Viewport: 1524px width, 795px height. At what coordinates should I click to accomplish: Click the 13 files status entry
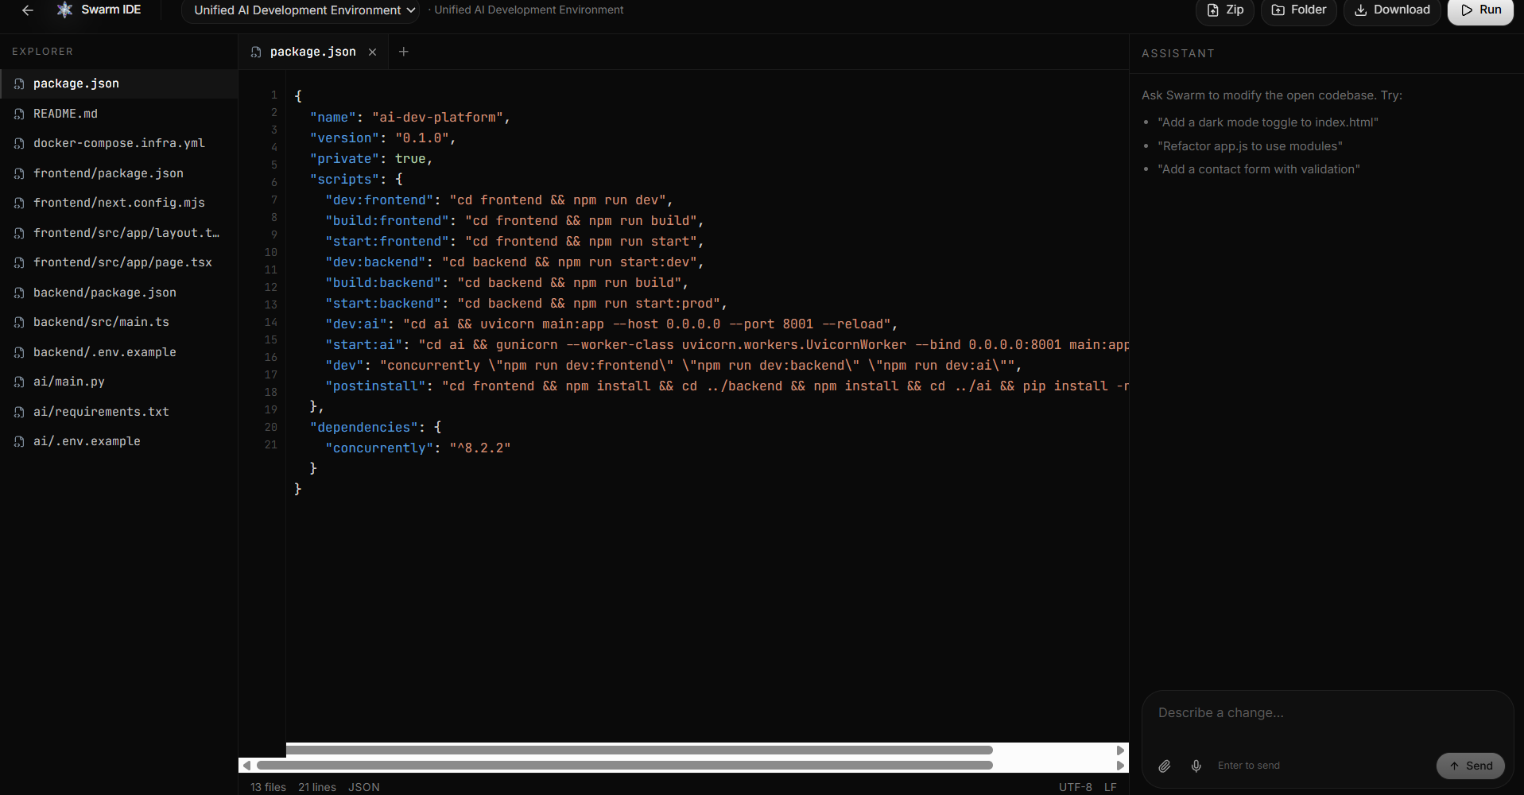[268, 787]
